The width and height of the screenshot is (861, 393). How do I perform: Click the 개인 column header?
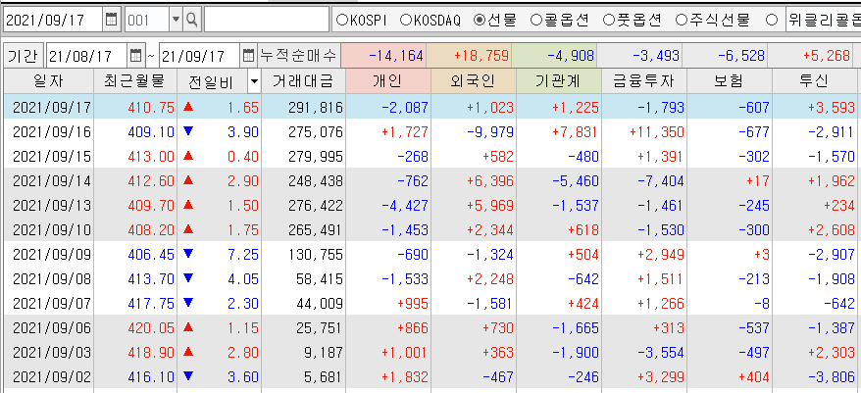[388, 81]
